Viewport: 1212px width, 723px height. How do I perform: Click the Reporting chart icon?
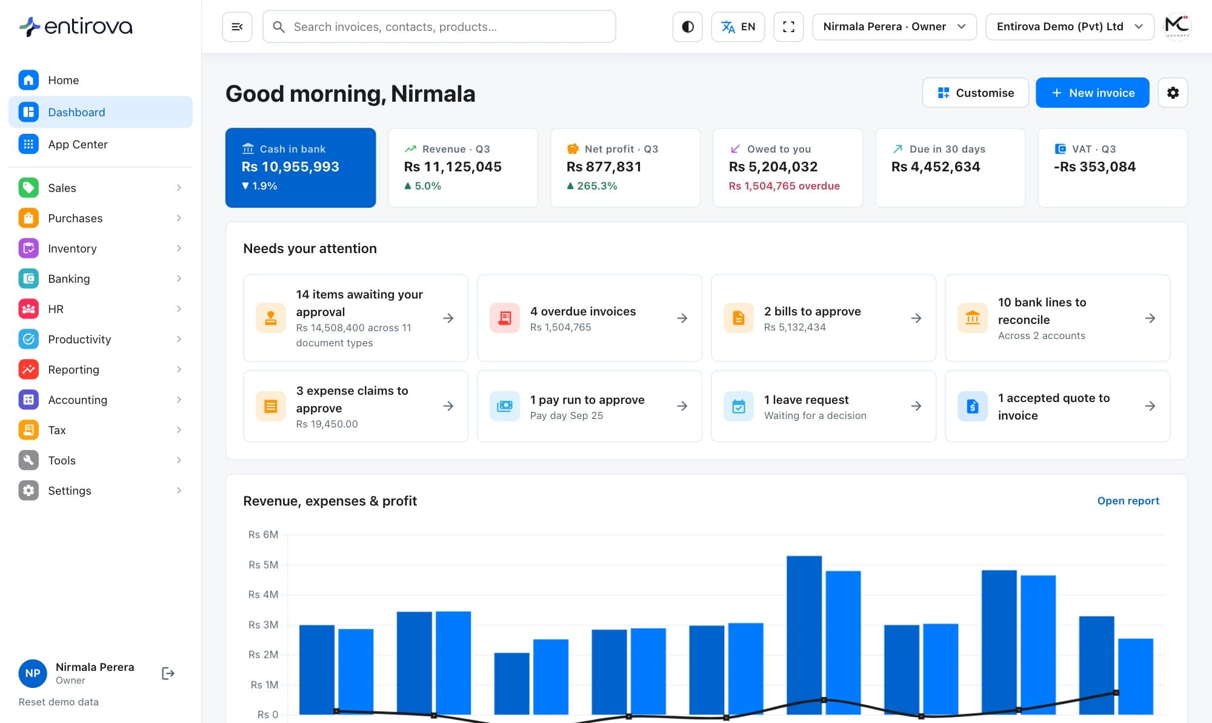[x=28, y=369]
